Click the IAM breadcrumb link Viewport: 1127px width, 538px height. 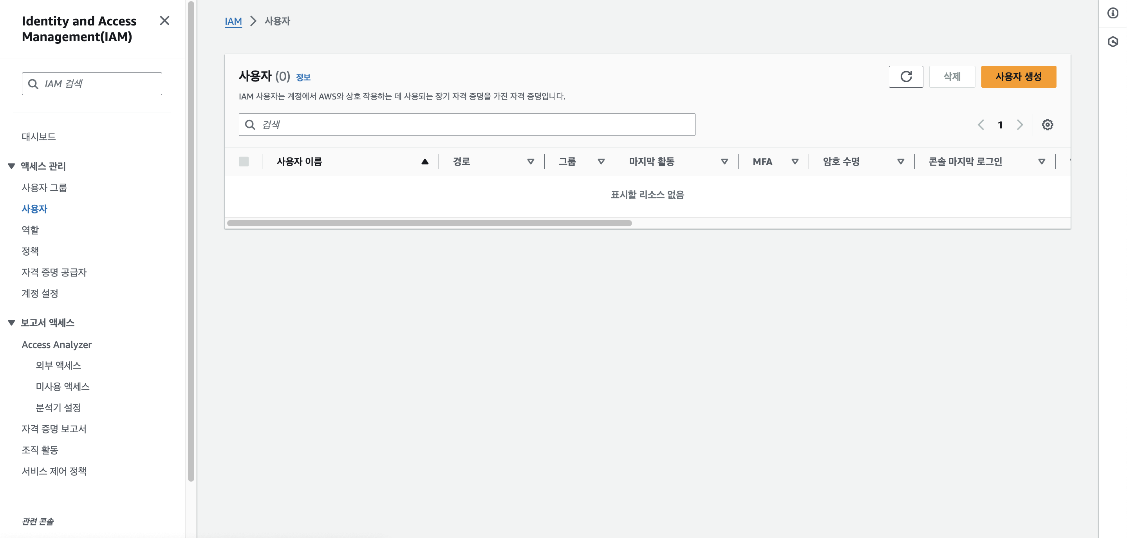(233, 21)
